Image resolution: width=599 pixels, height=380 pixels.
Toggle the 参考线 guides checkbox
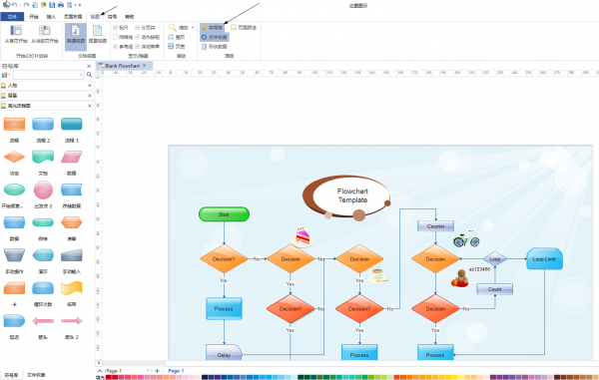(115, 47)
